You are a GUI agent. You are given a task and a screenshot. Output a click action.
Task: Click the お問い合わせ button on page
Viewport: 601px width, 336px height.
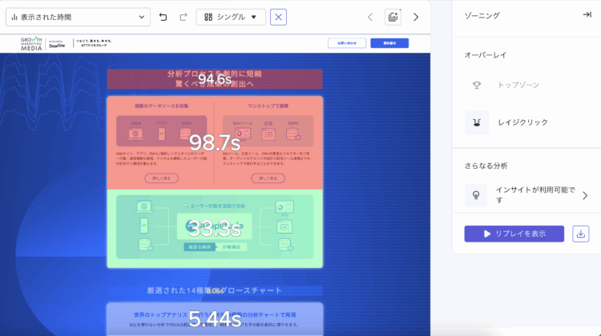tap(347, 43)
